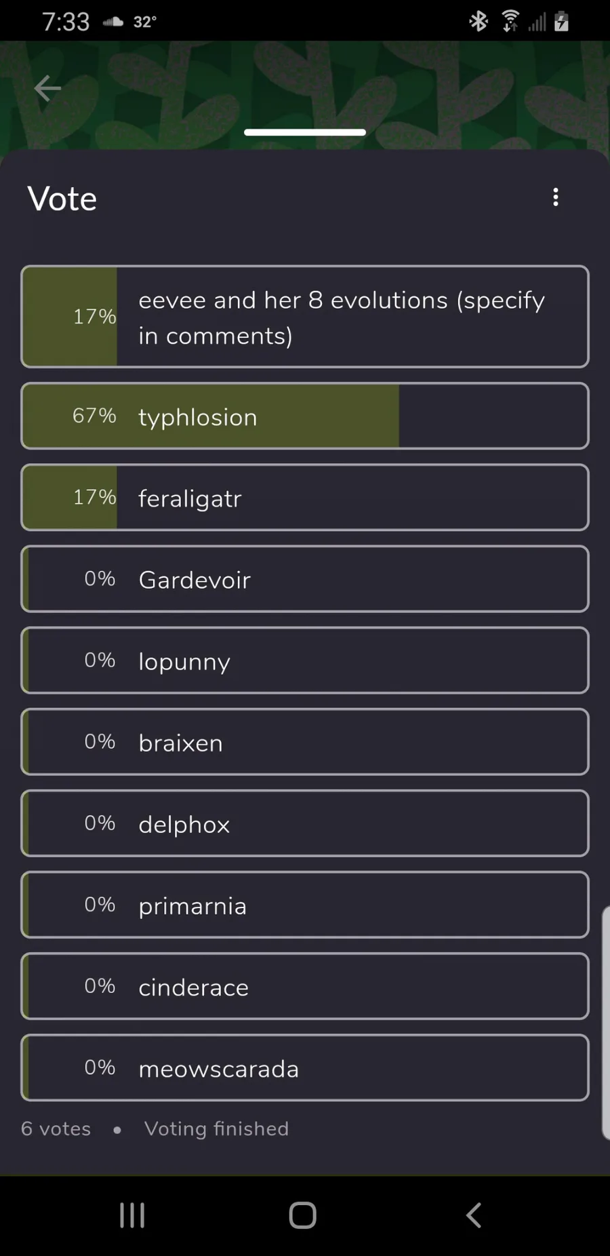
Task: Open the three-dot poll options menu
Action: pos(556,197)
